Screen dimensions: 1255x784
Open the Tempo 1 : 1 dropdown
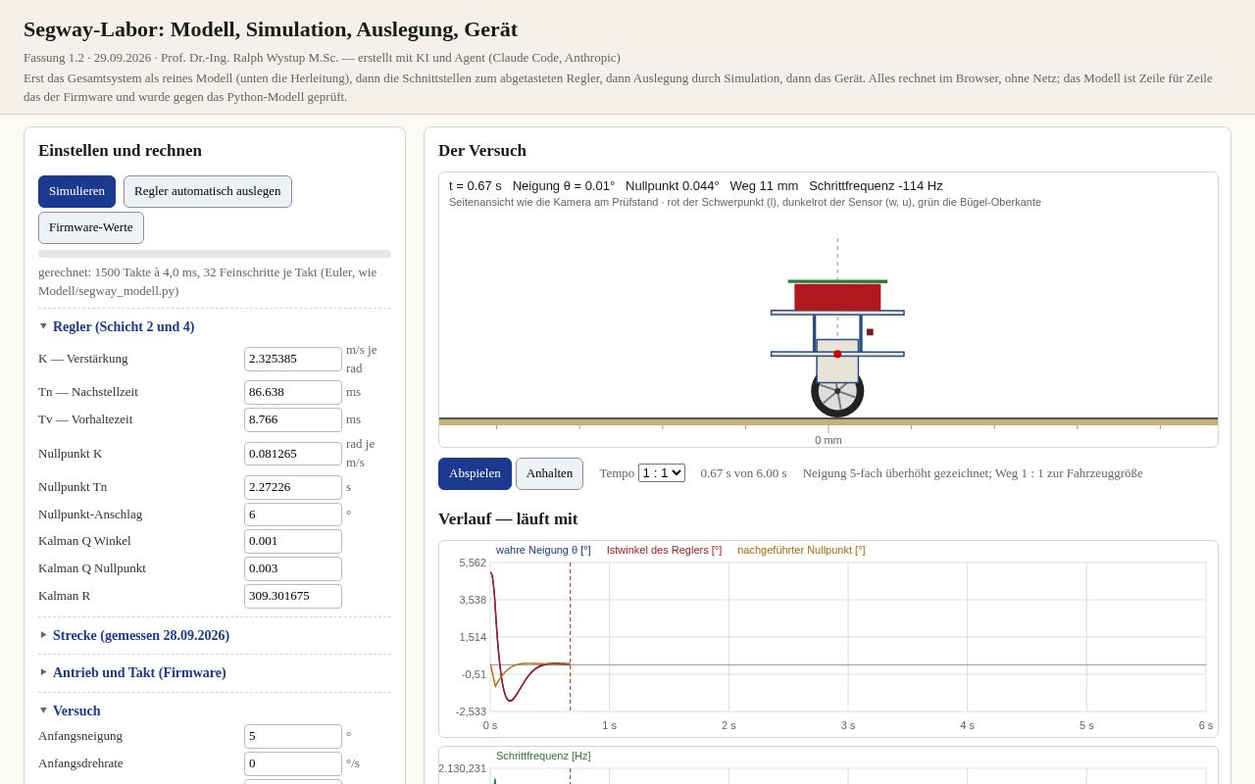662,473
